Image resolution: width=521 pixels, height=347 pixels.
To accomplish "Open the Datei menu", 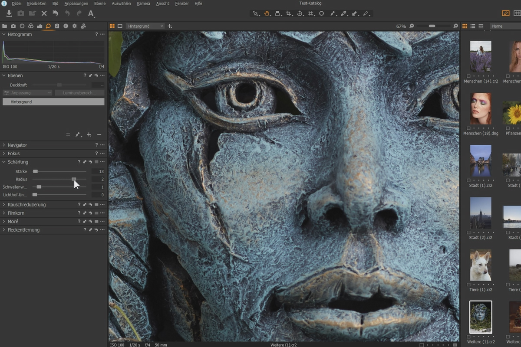I will coord(16,3).
